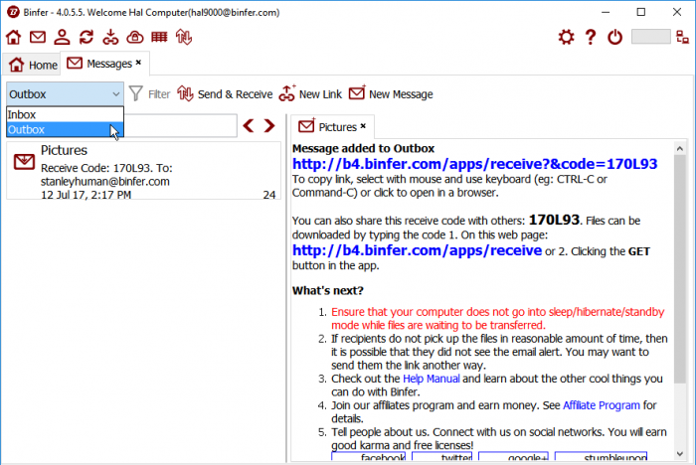The height and width of the screenshot is (465, 696).
Task: Click the top toolbar transfer arrows icon
Action: (x=184, y=38)
